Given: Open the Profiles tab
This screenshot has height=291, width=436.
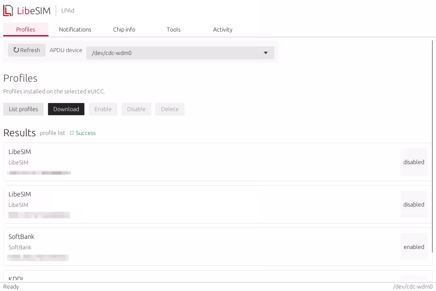Looking at the screenshot, I should [x=25, y=30].
